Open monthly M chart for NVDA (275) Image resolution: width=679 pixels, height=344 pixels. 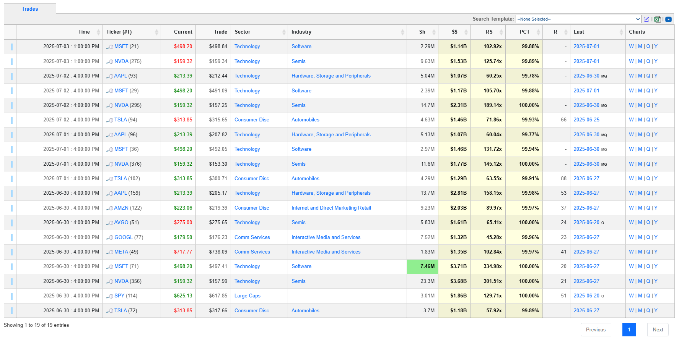[640, 61]
